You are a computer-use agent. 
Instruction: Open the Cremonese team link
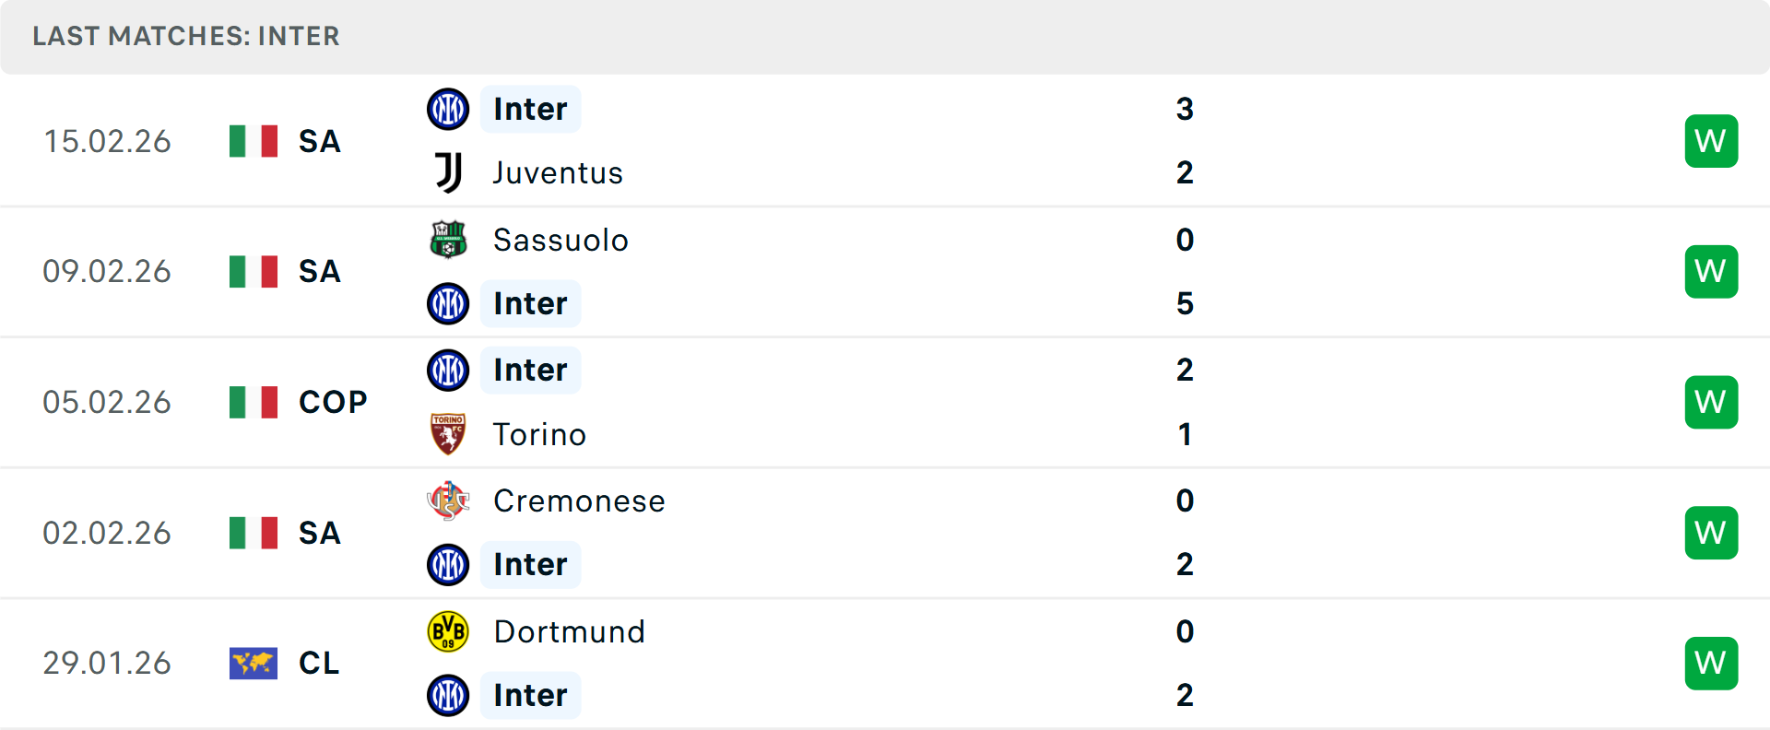click(x=579, y=500)
